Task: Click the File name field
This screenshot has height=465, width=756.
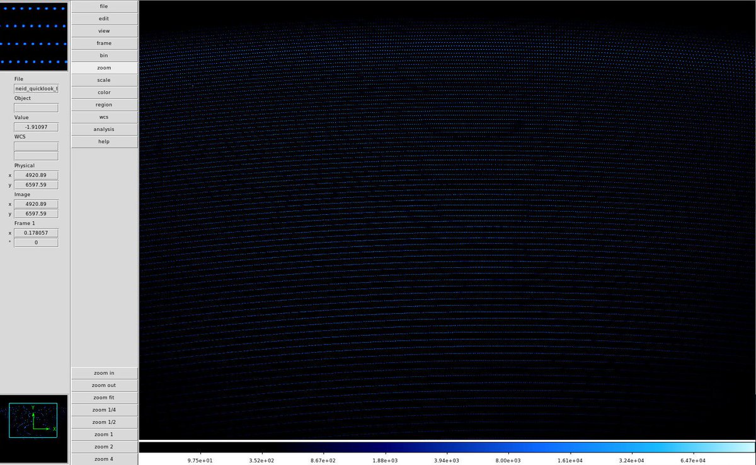Action: 36,89
